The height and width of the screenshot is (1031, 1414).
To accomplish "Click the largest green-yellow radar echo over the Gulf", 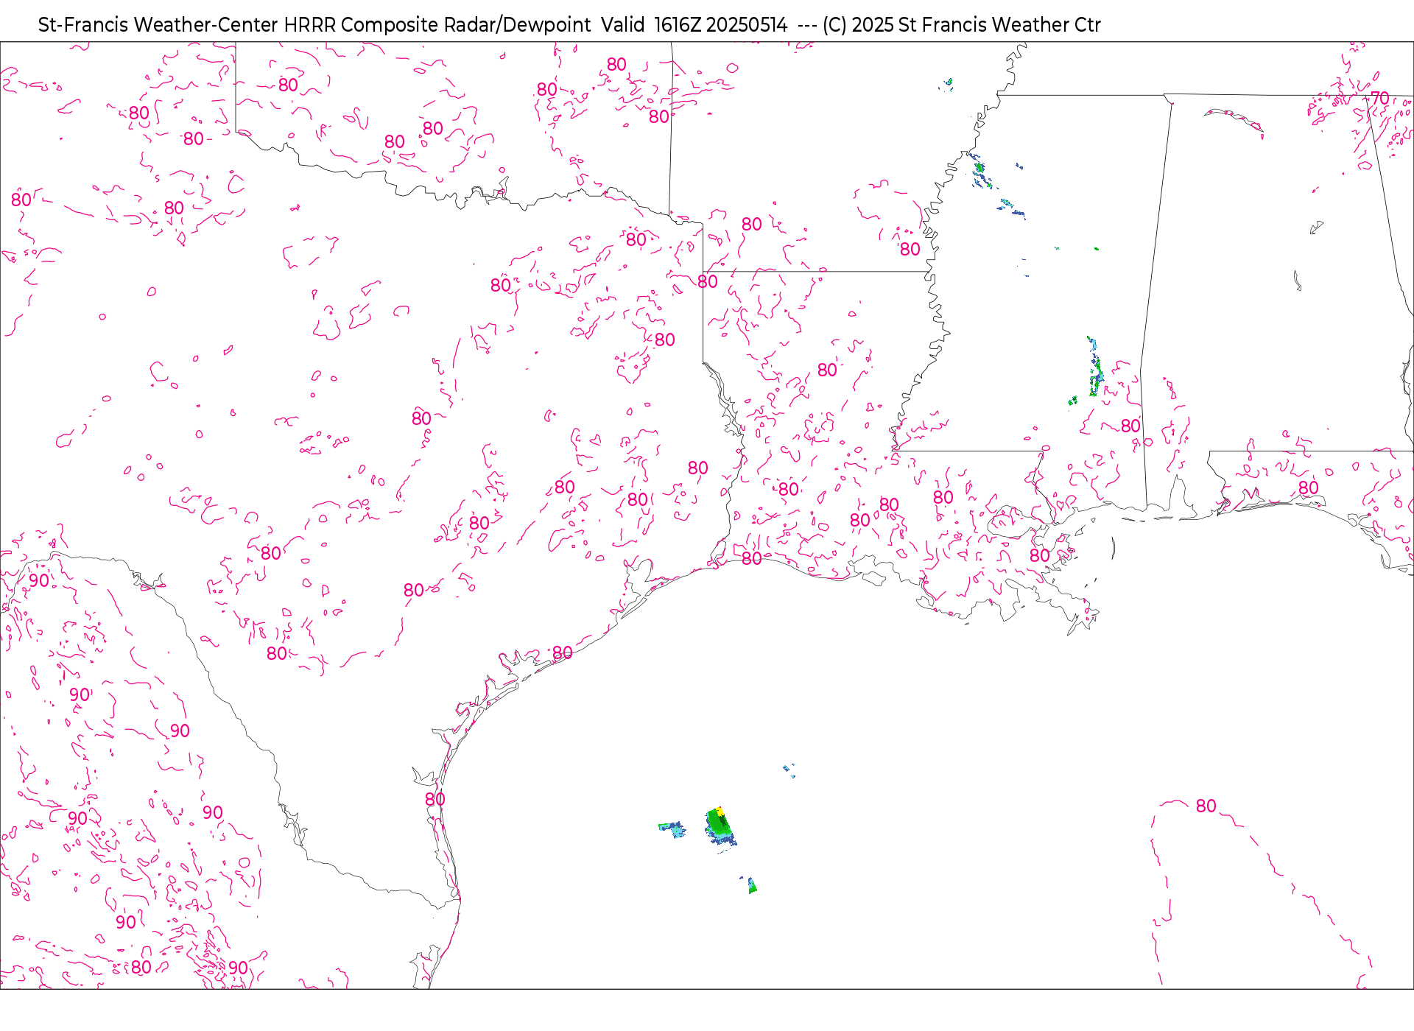I will 720,828.
